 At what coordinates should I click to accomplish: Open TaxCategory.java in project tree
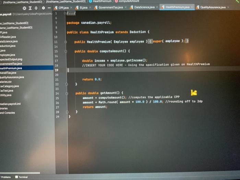coord(9,86)
